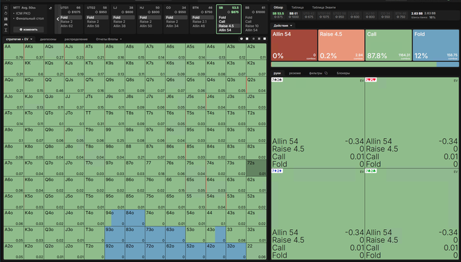Click the изменить button
The image size is (461, 262).
[x=28, y=30]
